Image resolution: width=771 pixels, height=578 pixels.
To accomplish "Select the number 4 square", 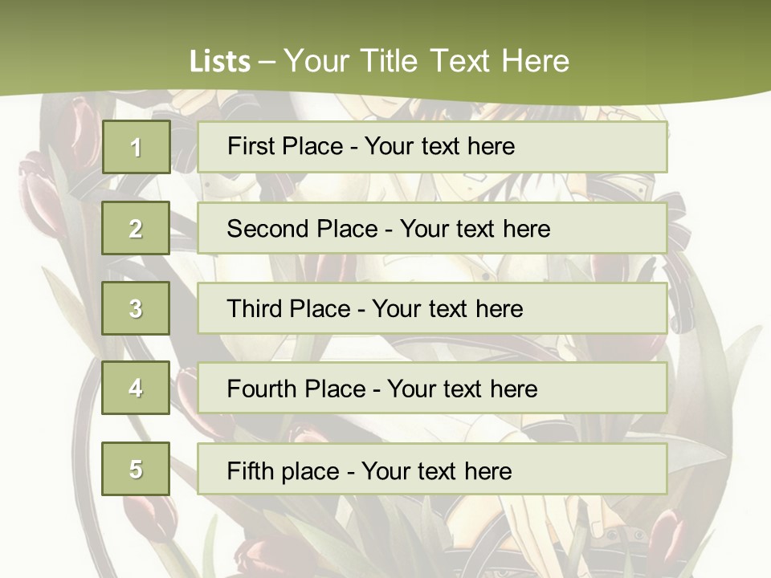I will point(136,388).
